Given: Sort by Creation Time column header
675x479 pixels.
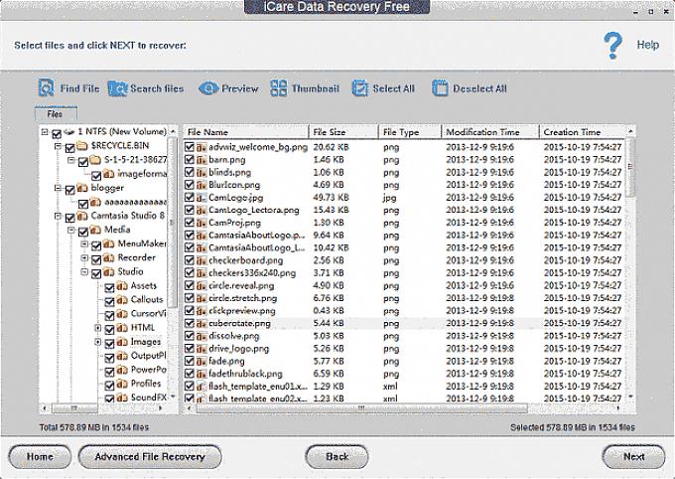Looking at the screenshot, I should [x=583, y=132].
